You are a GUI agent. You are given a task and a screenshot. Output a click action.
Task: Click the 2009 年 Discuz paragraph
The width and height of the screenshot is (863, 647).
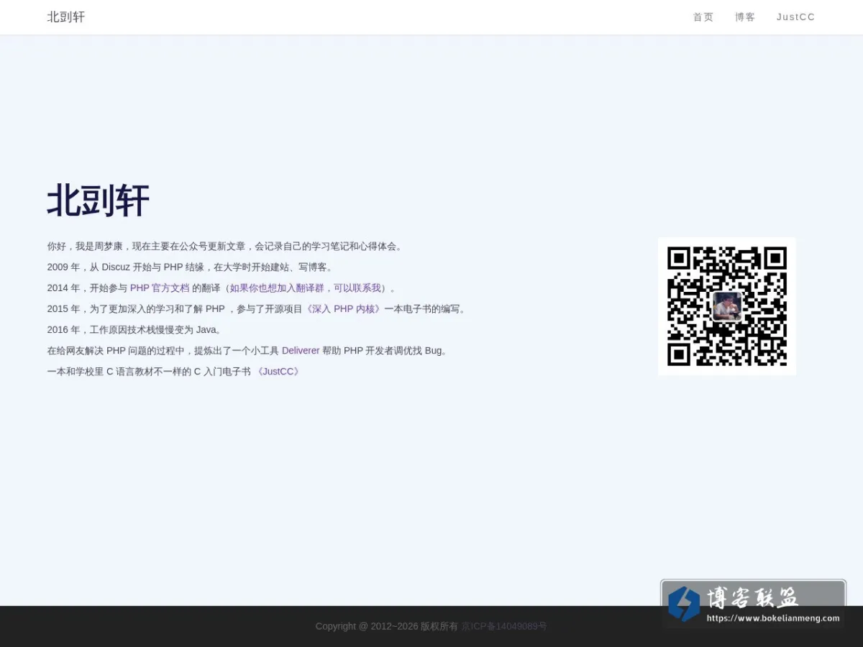(x=191, y=267)
